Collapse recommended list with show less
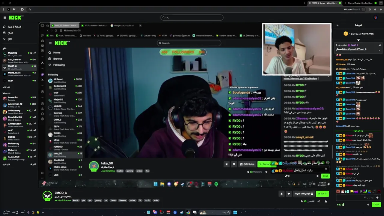This screenshot has width=384, height=216. point(33,164)
